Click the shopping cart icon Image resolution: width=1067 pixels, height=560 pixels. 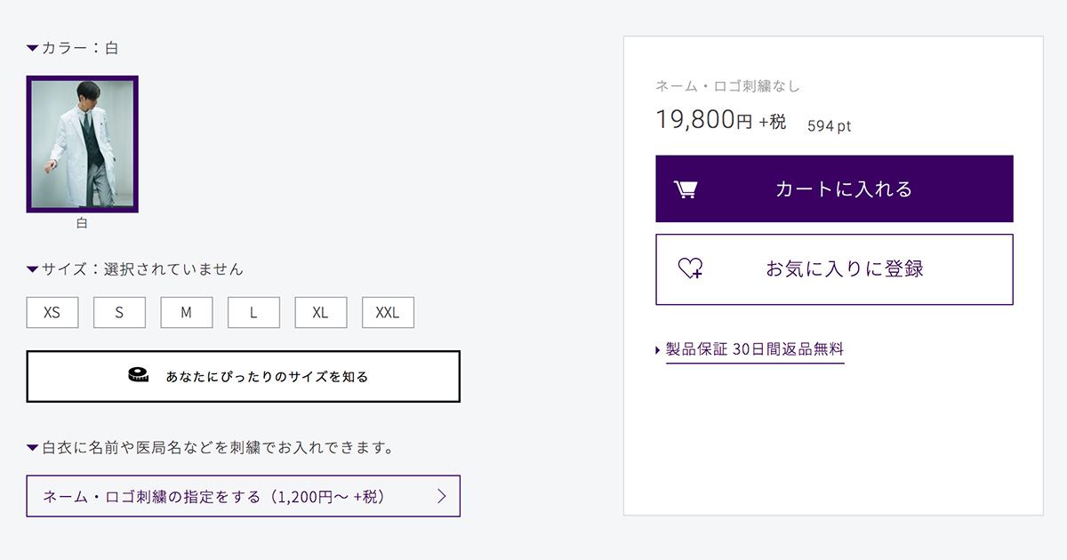[x=685, y=189]
